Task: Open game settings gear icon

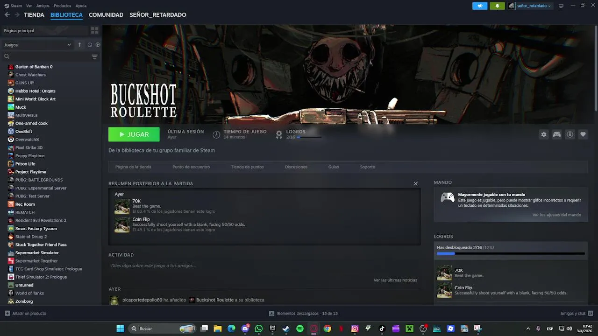Action: point(544,134)
